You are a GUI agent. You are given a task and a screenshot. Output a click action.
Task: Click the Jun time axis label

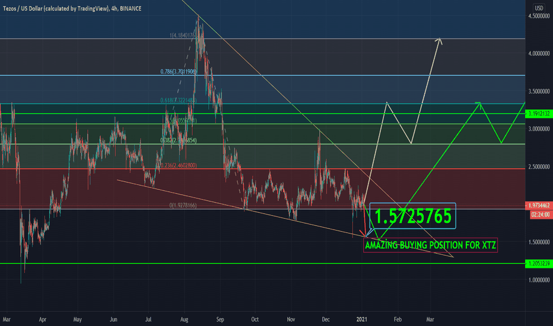click(x=113, y=319)
